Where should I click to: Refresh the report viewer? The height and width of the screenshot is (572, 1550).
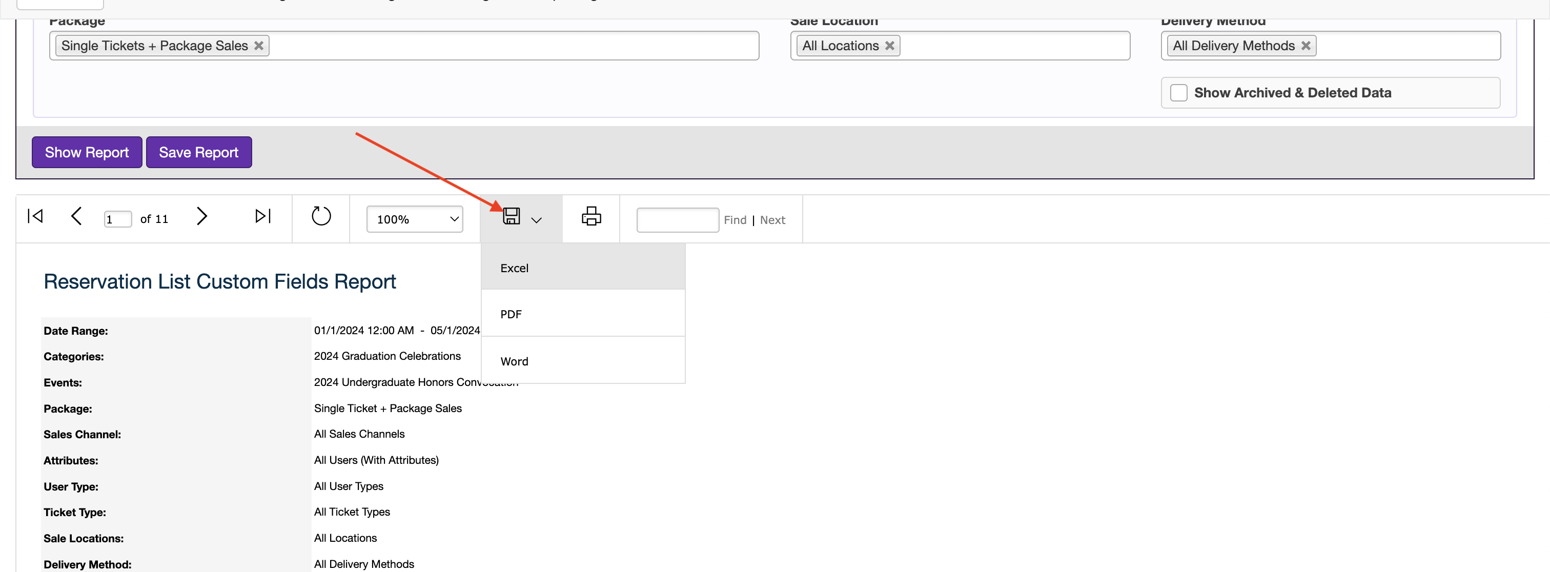point(321,216)
